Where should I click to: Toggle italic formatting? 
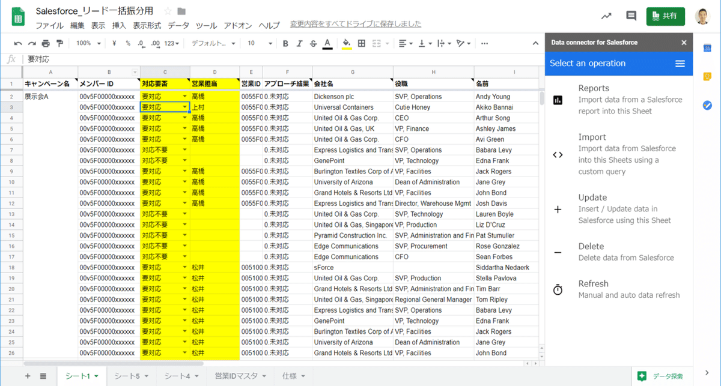click(x=299, y=43)
